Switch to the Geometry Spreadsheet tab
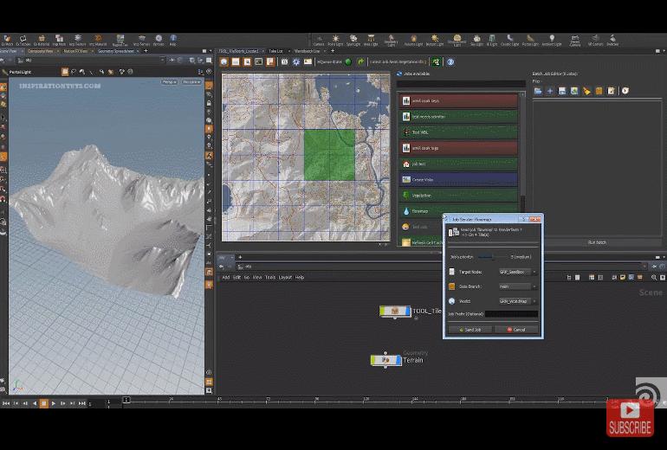Image resolution: width=667 pixels, height=450 pixels. click(x=116, y=51)
